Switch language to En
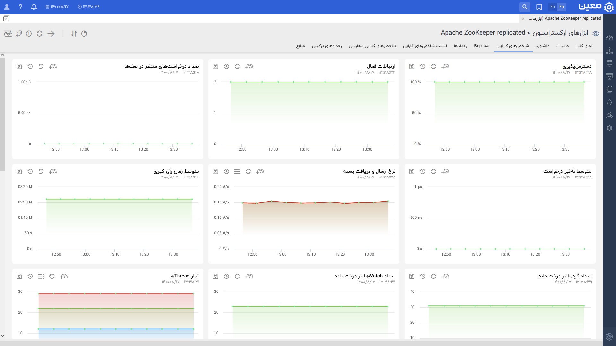The height and width of the screenshot is (346, 616). tap(552, 7)
